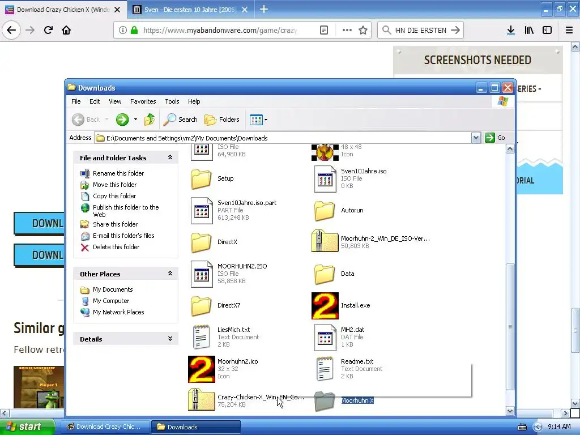Go to the browser home page

[66, 30]
